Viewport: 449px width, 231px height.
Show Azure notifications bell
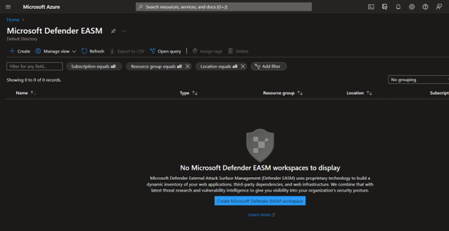pyautogui.click(x=398, y=7)
